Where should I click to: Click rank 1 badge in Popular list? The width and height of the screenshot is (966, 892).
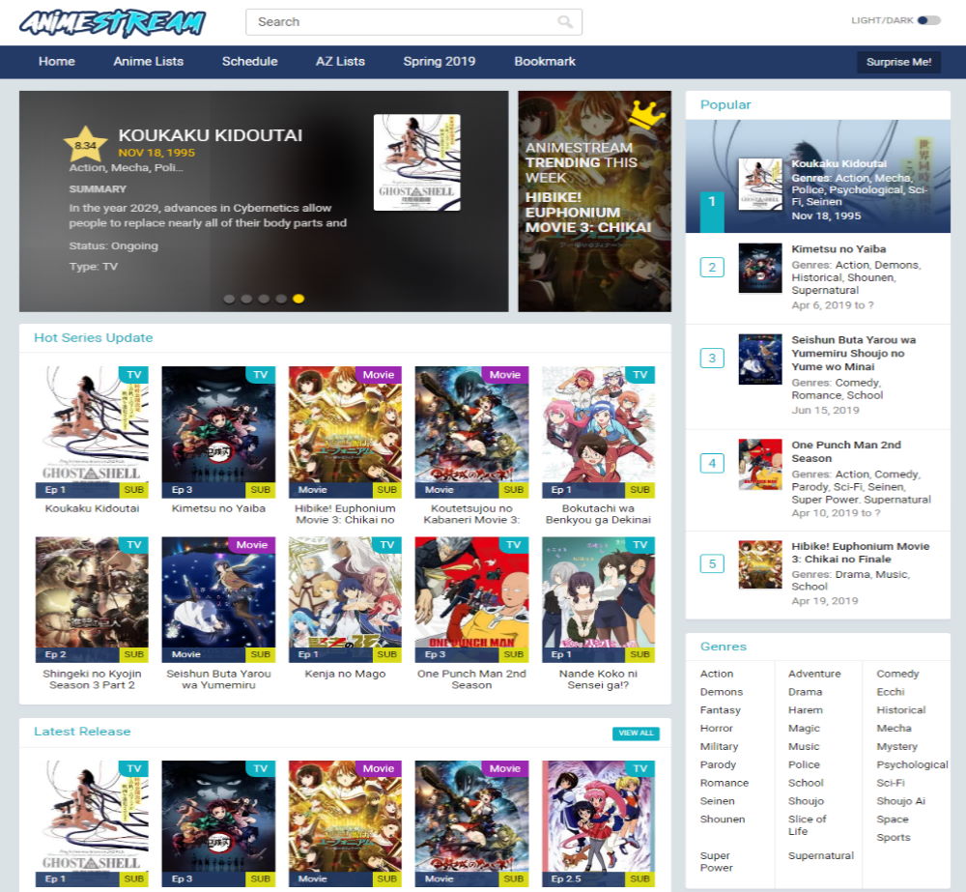(x=712, y=212)
